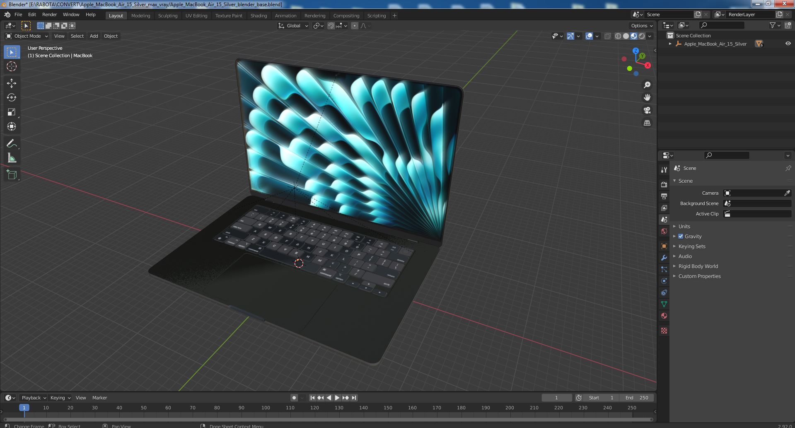Open the Add menu in viewport
Image resolution: width=795 pixels, height=428 pixels.
pyautogui.click(x=94, y=36)
